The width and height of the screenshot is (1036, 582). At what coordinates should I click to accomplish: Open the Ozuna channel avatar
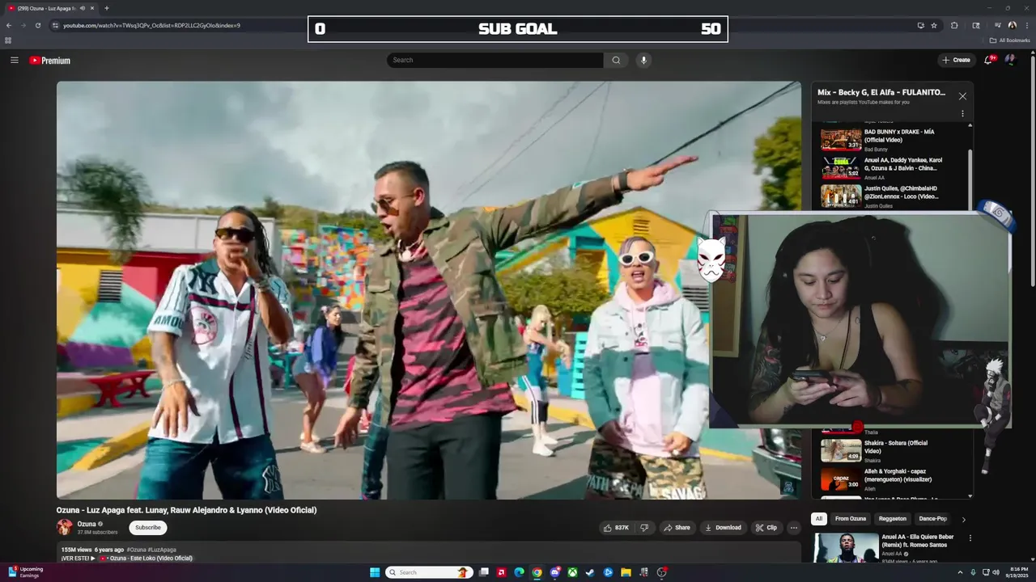(65, 527)
